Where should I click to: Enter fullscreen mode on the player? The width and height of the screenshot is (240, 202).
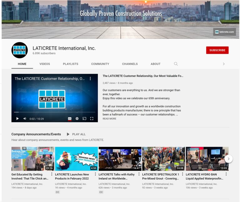click(92, 119)
